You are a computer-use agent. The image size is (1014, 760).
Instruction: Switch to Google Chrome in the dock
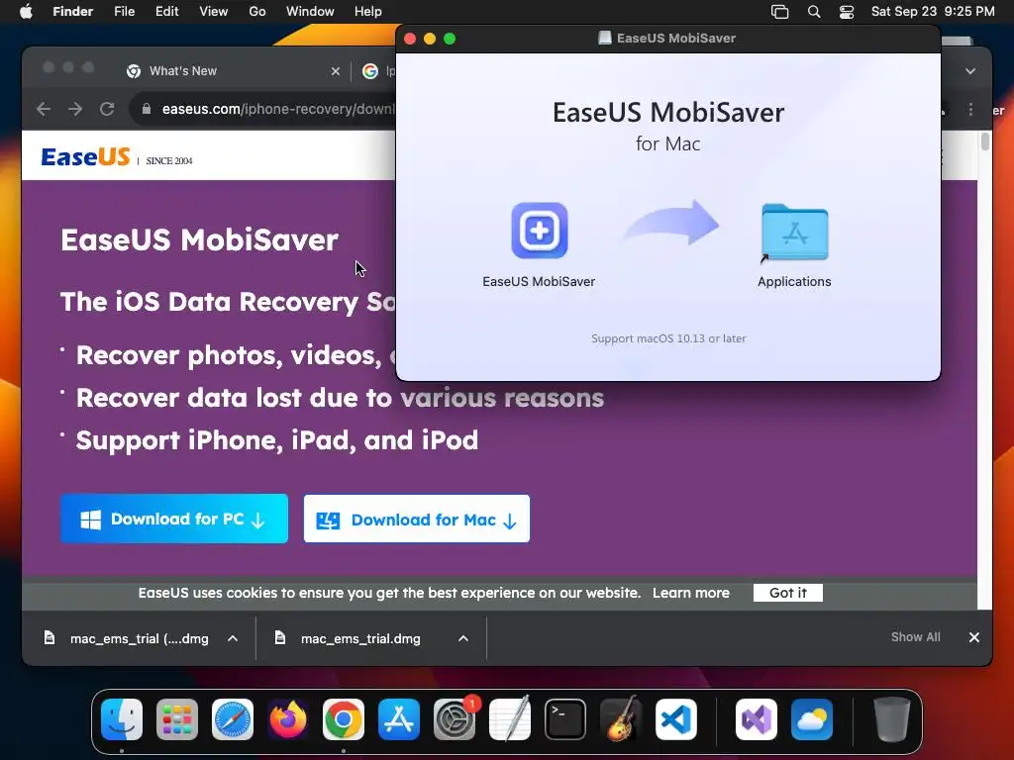(x=344, y=719)
